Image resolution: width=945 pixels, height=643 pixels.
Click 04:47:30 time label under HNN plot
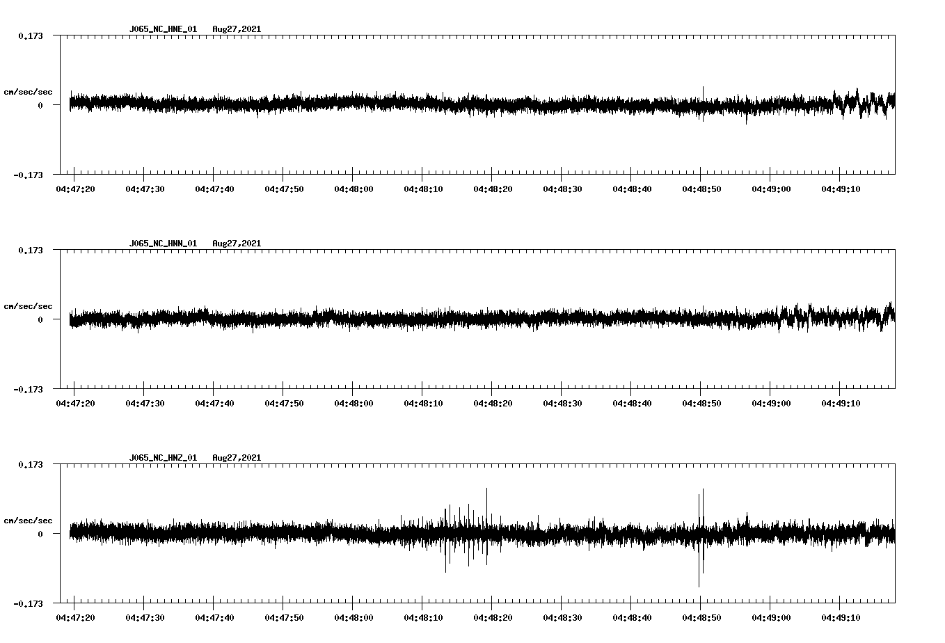pos(145,403)
